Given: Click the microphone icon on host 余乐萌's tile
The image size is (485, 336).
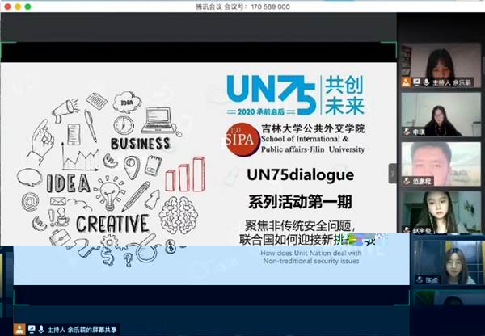Looking at the screenshot, I should tap(426, 82).
